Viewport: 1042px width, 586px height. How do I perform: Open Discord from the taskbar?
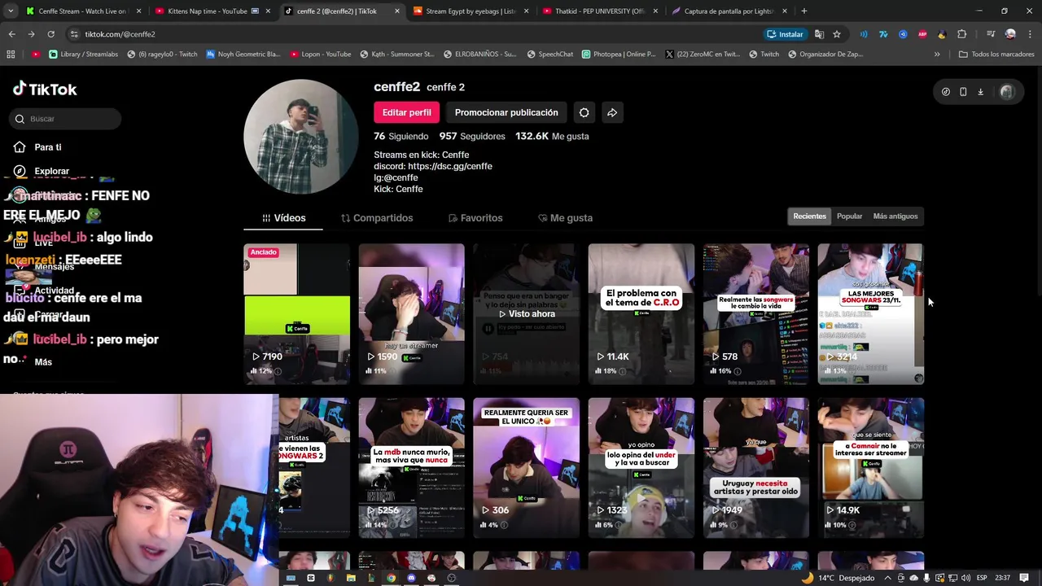coord(411,578)
